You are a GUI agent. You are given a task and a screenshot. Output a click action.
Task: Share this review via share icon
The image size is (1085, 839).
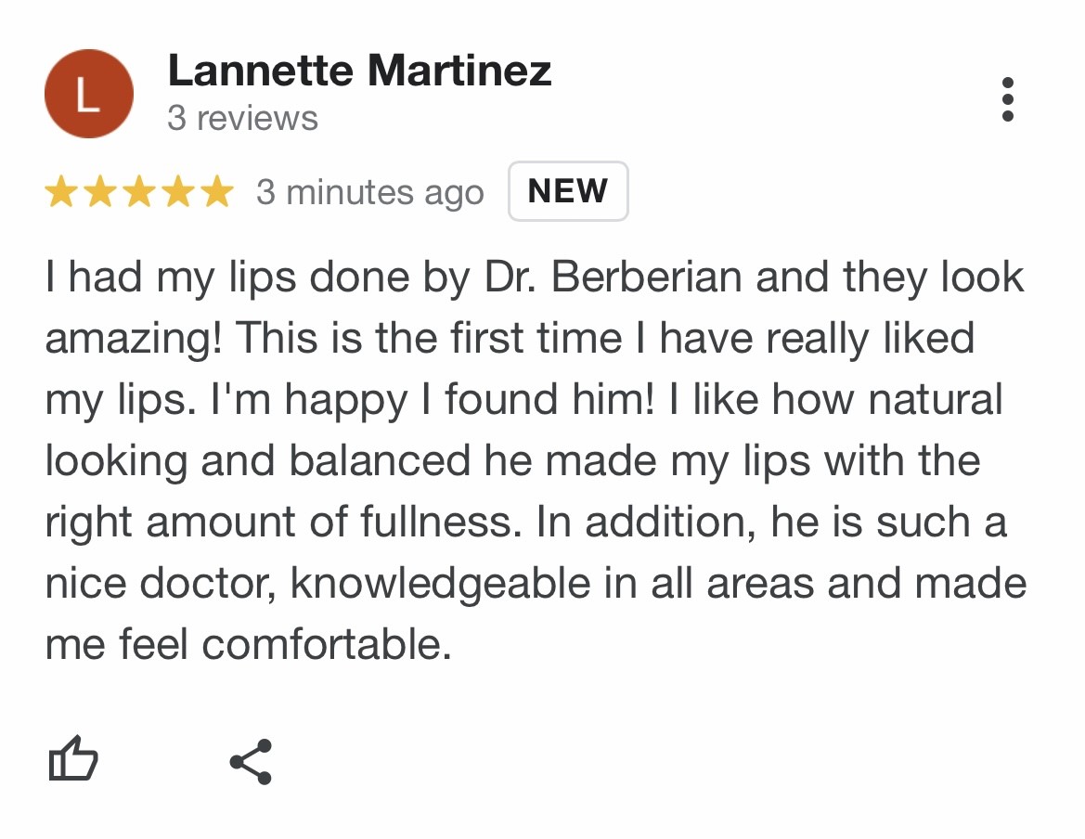(251, 762)
